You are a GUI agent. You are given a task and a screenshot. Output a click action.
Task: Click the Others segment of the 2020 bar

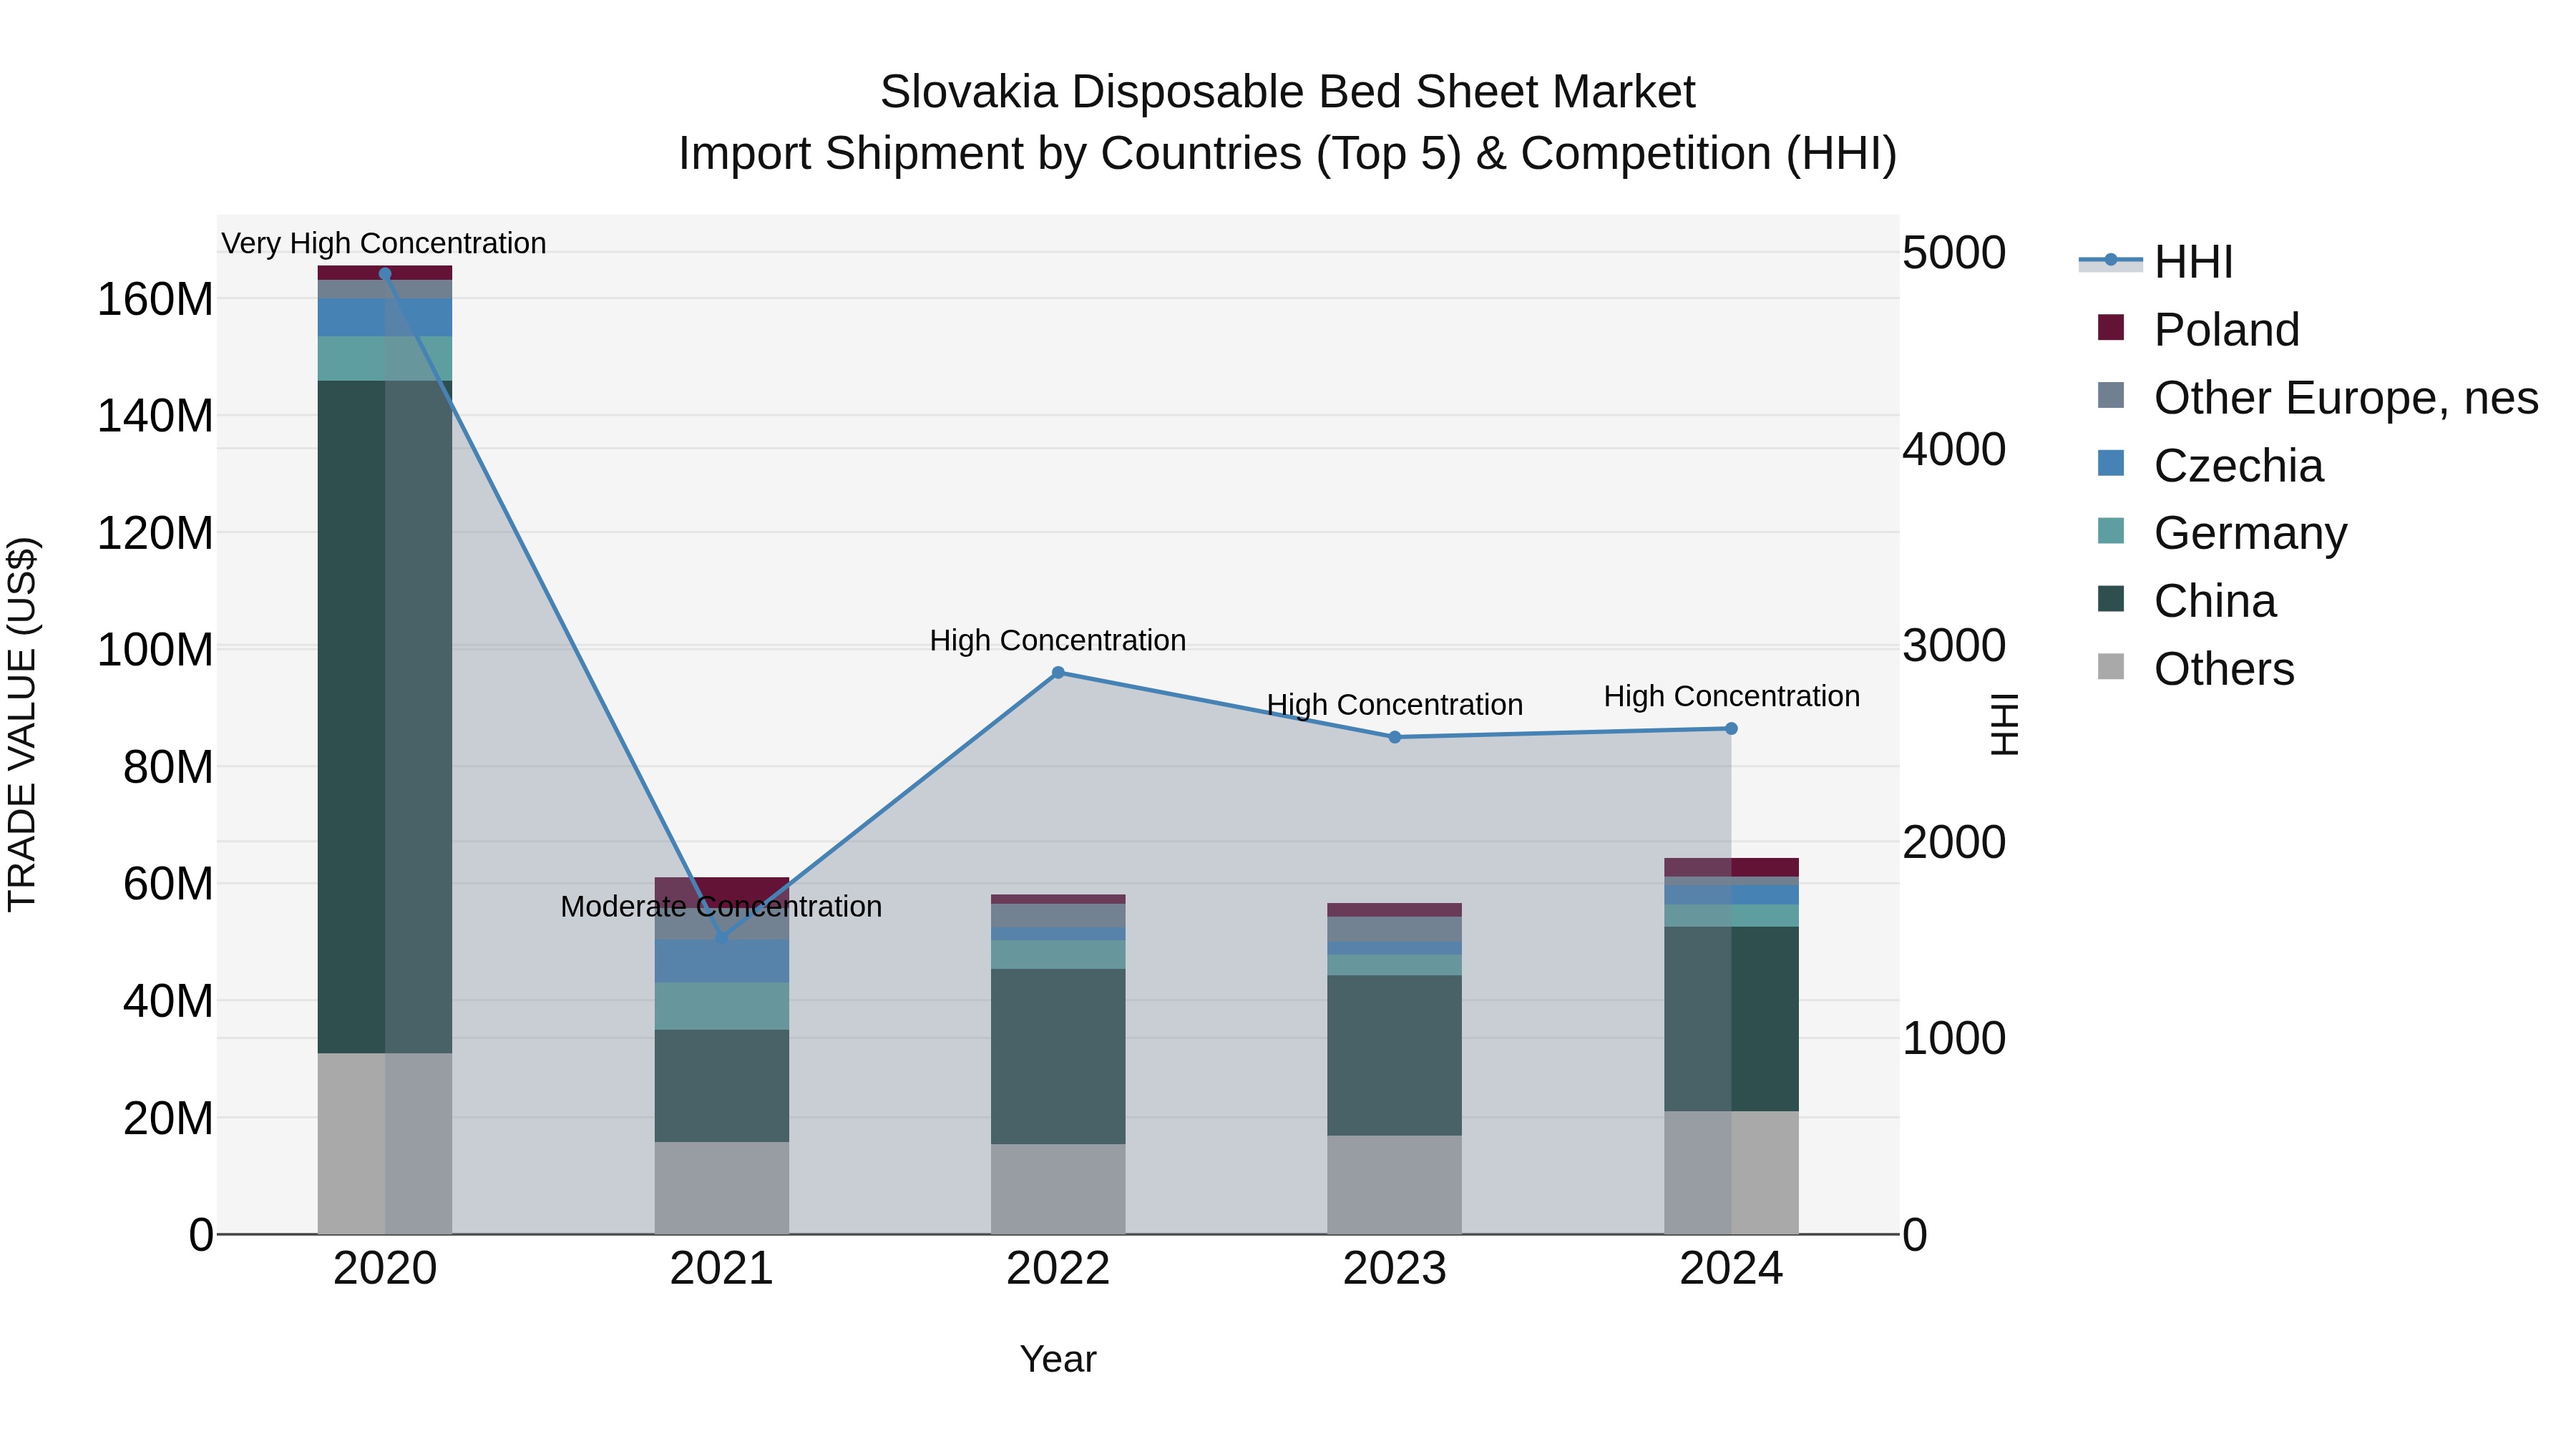click(385, 1143)
